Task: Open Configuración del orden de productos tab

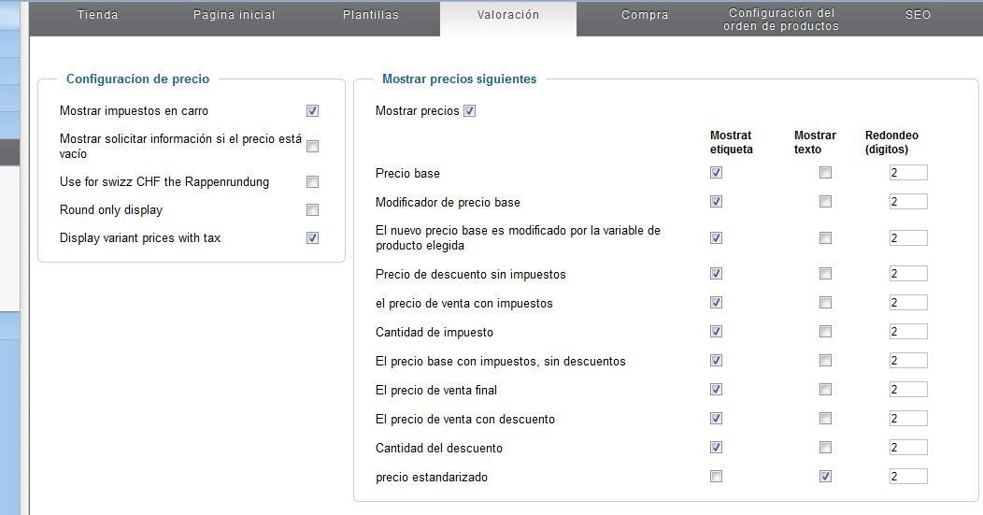Action: click(x=781, y=20)
